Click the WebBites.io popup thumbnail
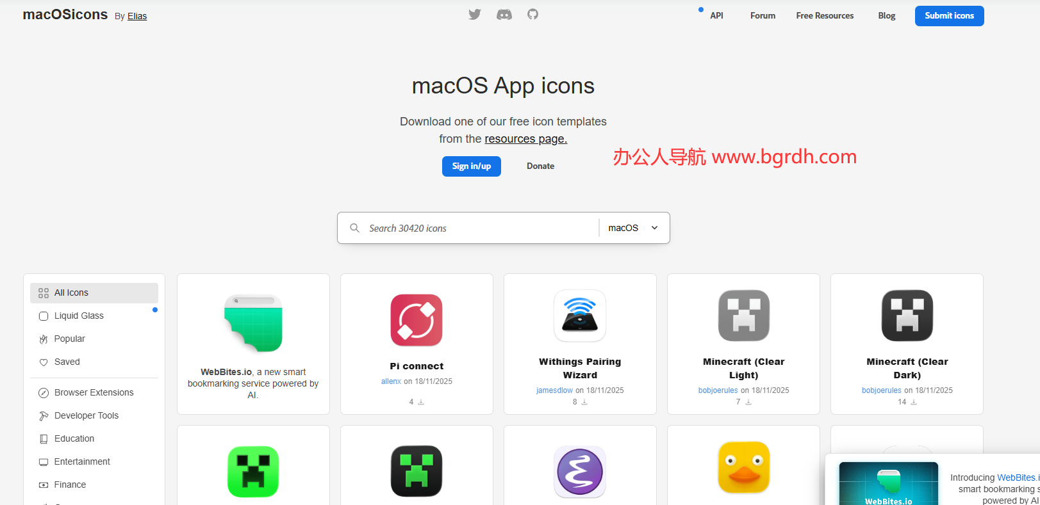The image size is (1040, 505). (x=889, y=483)
